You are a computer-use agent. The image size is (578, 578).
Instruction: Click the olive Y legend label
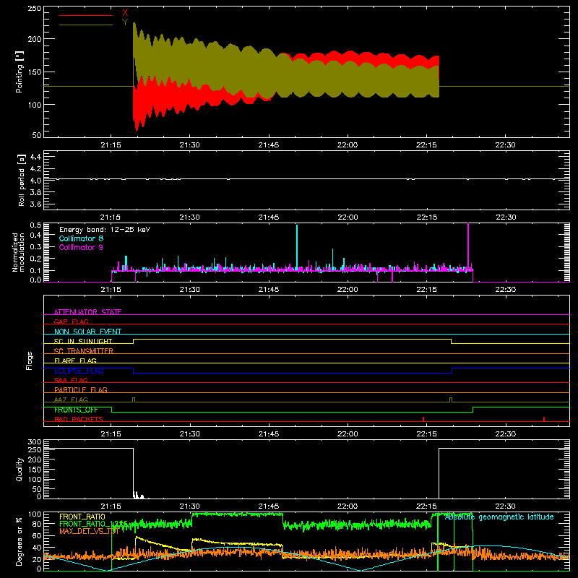click(125, 22)
